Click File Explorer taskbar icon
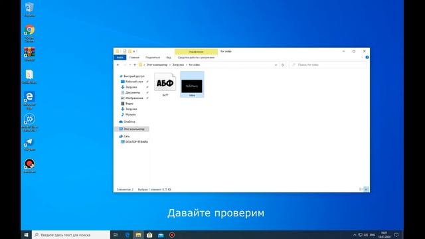Screen dimensions: 425x239 [x=138, y=234]
